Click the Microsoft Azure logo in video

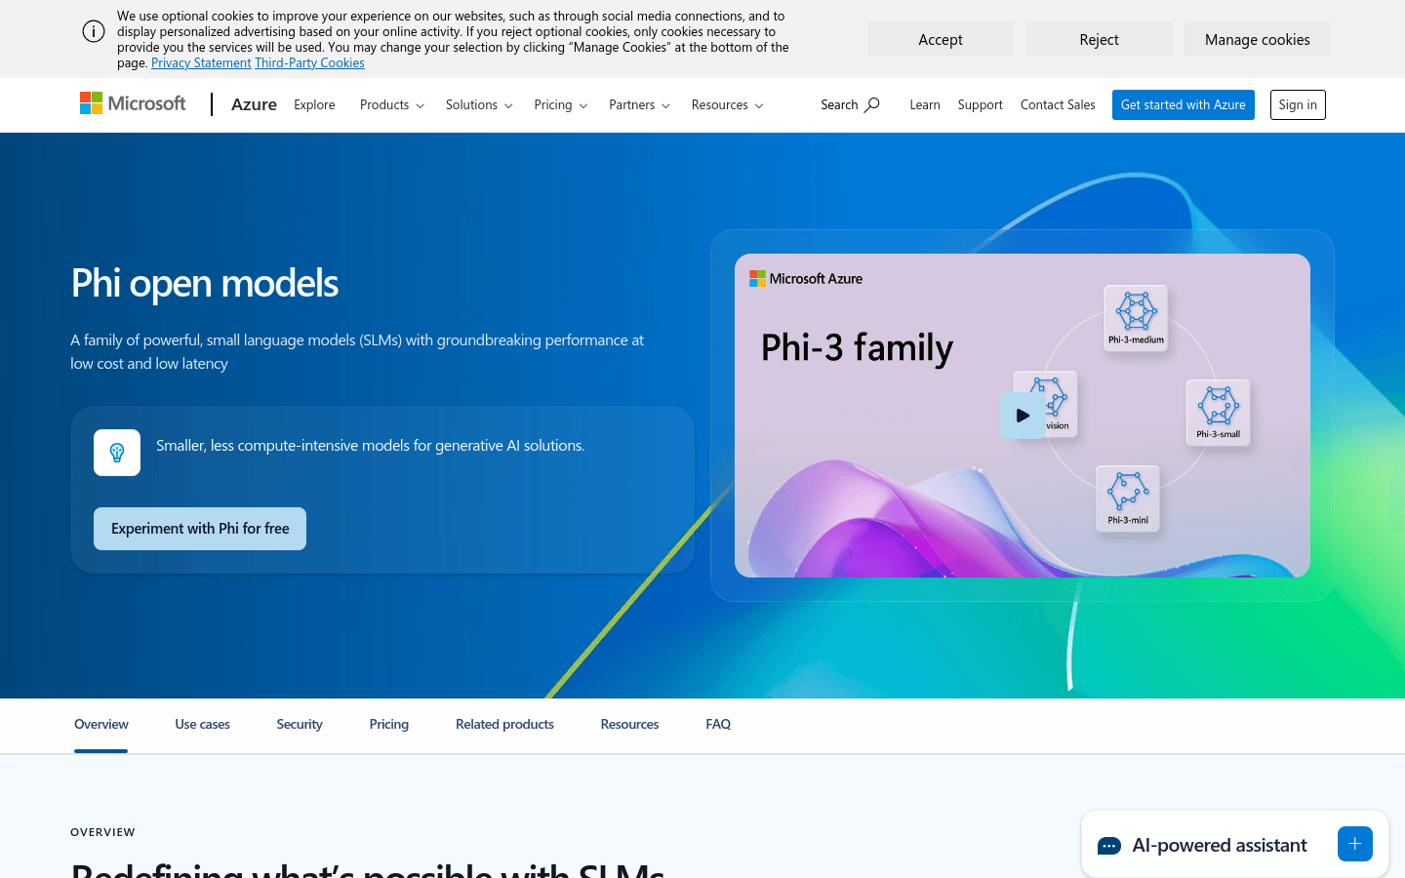click(x=806, y=278)
